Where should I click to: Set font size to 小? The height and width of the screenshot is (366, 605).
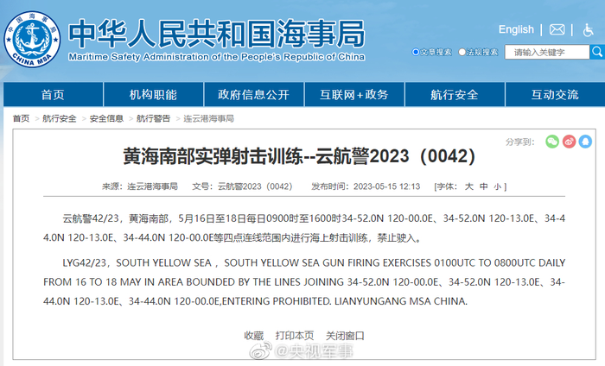(x=498, y=186)
